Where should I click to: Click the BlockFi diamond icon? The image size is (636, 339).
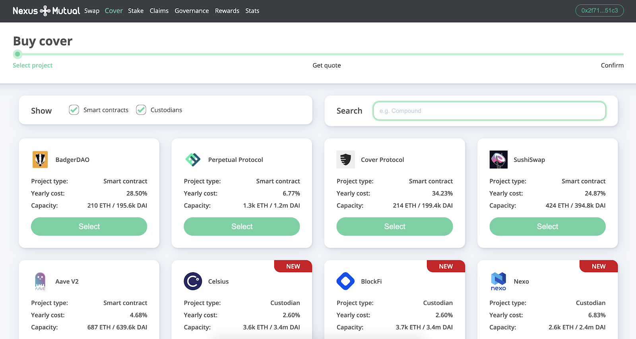point(345,281)
